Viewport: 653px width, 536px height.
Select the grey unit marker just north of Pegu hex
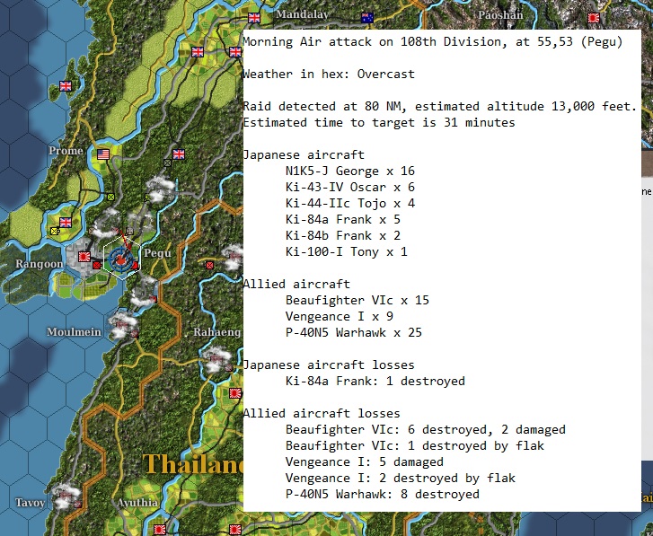[x=130, y=231]
